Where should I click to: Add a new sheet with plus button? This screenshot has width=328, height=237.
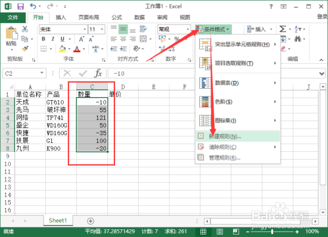click(91, 221)
